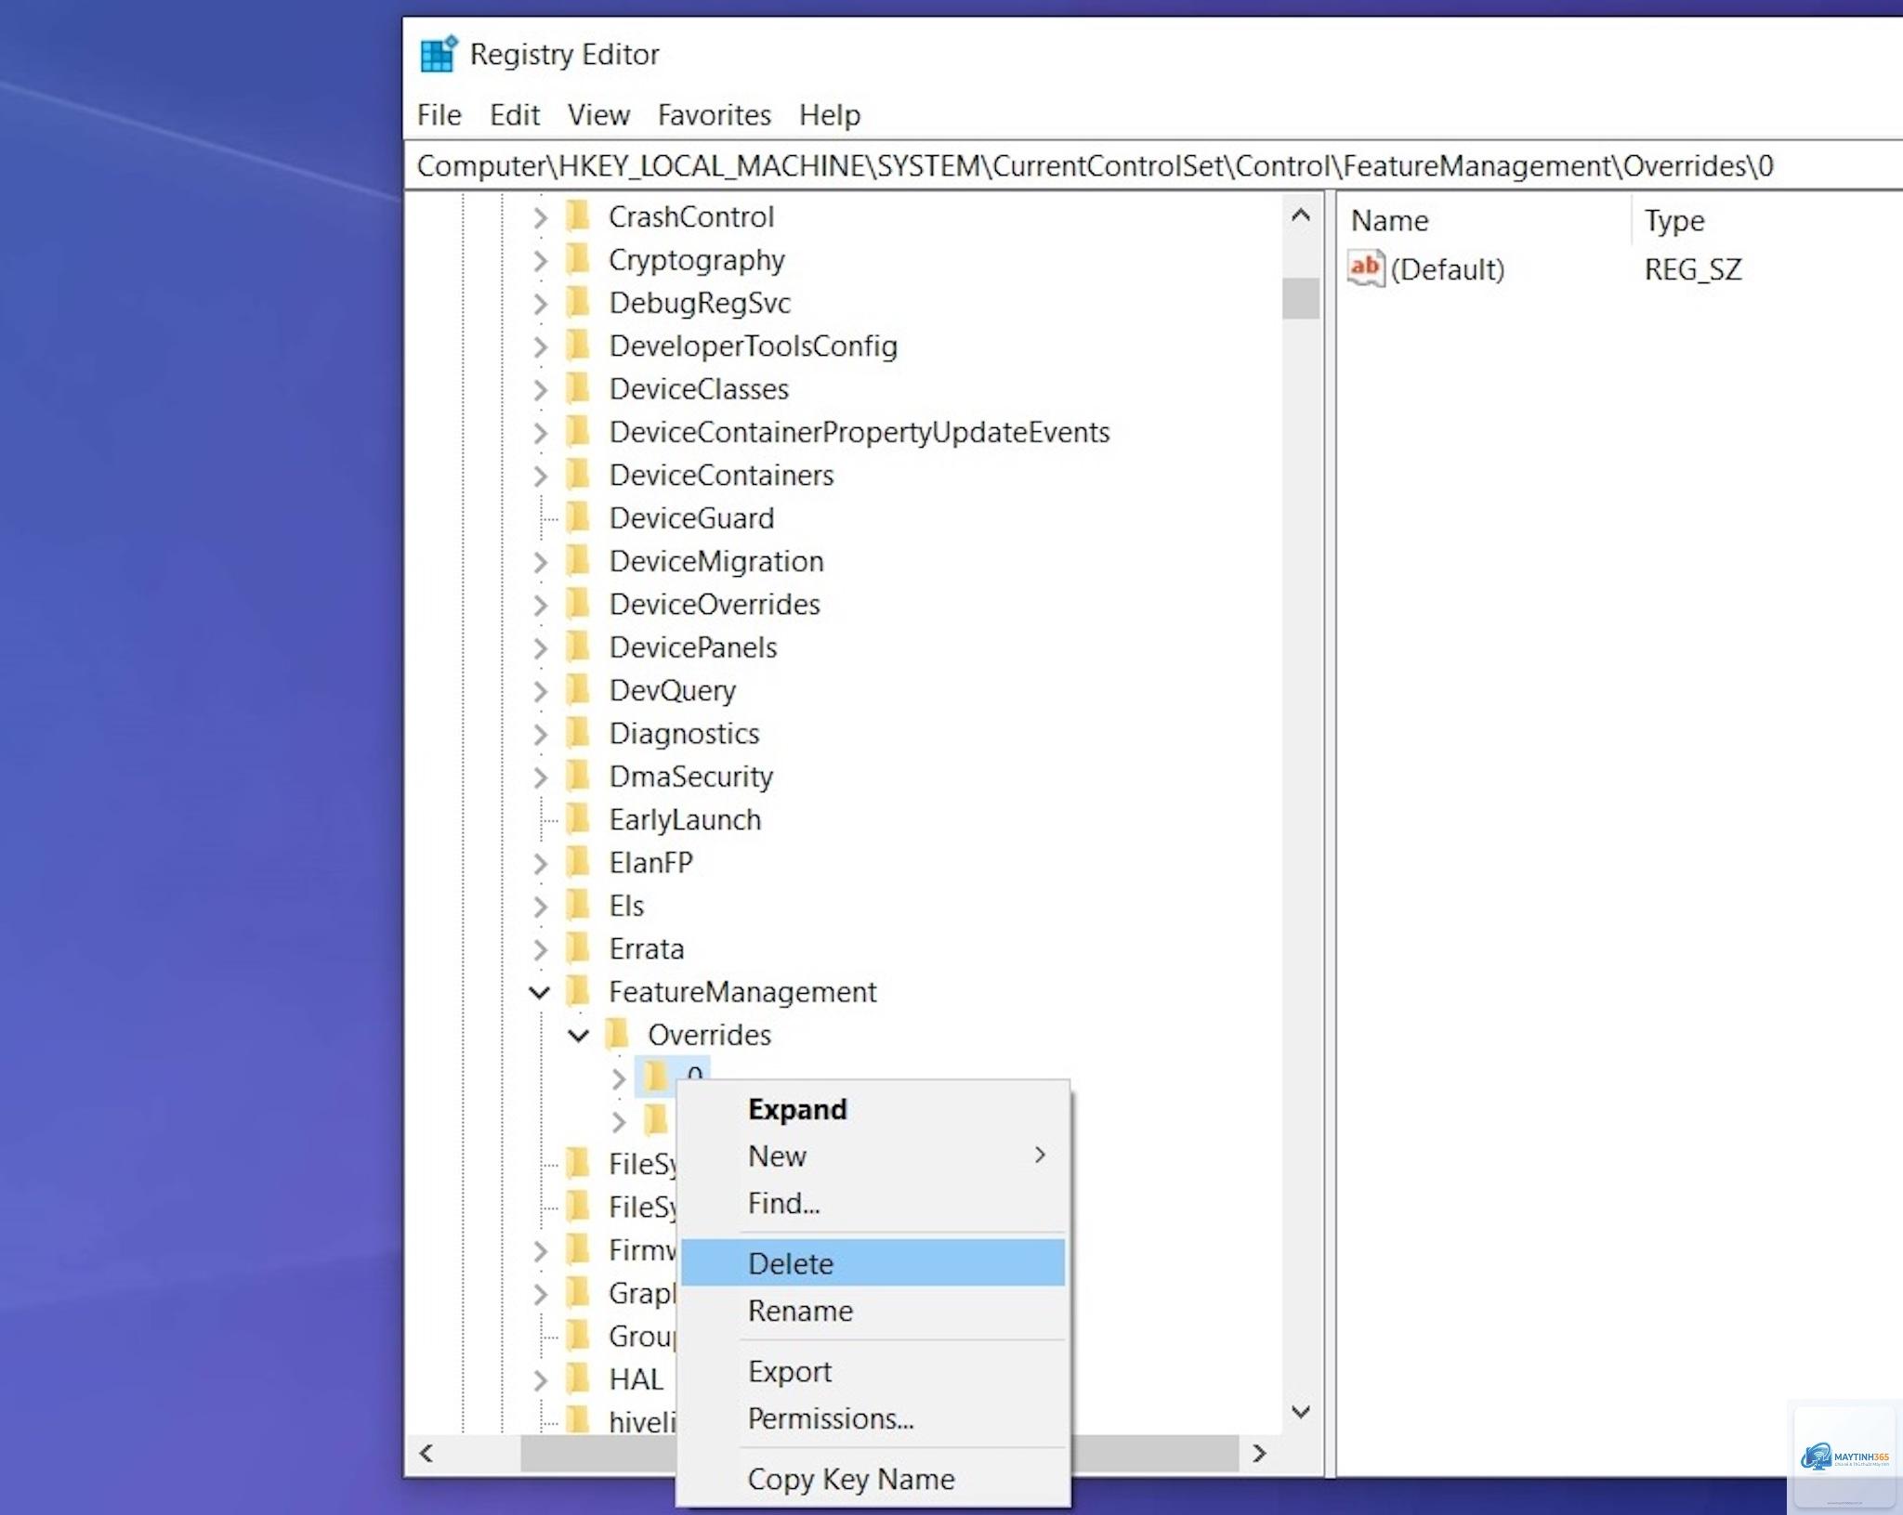Click the CrashControl folder icon
This screenshot has height=1515, width=1903.
(578, 216)
